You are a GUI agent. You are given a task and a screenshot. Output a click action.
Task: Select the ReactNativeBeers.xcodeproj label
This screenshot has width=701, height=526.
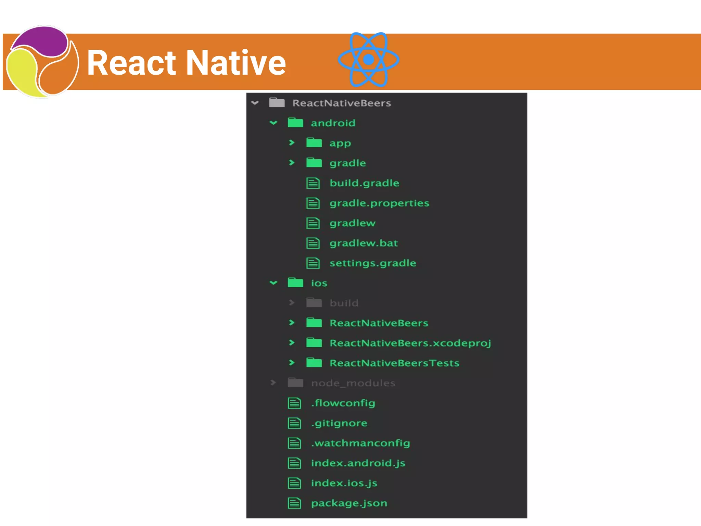(410, 343)
